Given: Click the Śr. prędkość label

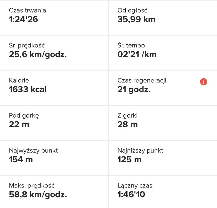Looking at the screenshot, I should 27,45.
